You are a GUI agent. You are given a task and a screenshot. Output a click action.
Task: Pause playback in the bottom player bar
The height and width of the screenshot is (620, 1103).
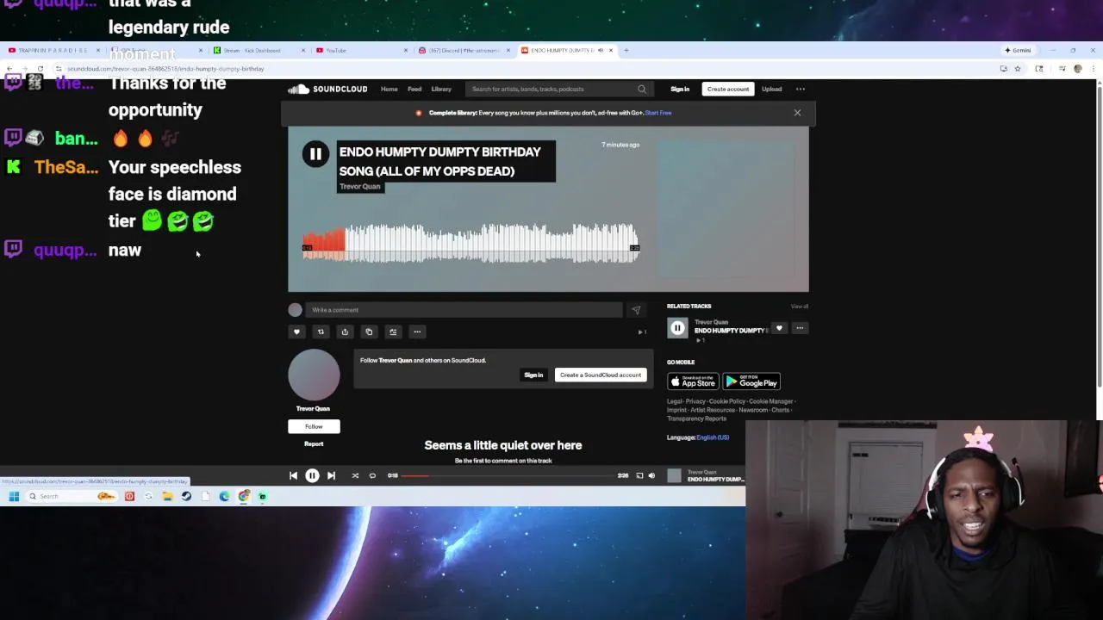point(312,475)
